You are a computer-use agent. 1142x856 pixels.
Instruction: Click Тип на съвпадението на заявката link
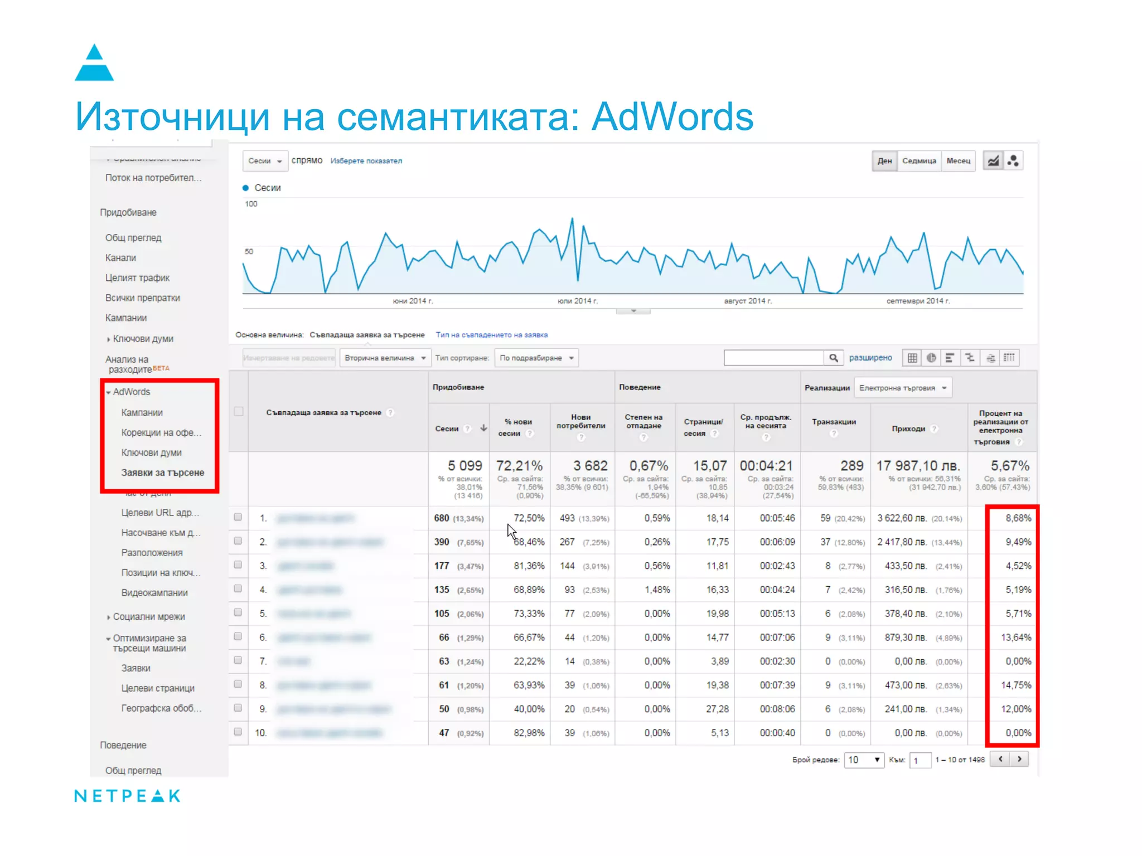(x=491, y=335)
